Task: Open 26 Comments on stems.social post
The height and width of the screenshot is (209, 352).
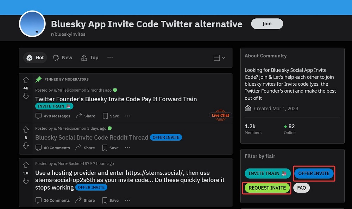Action: point(52,200)
